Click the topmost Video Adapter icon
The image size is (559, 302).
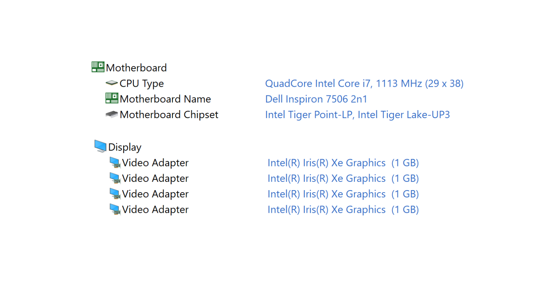click(x=115, y=163)
